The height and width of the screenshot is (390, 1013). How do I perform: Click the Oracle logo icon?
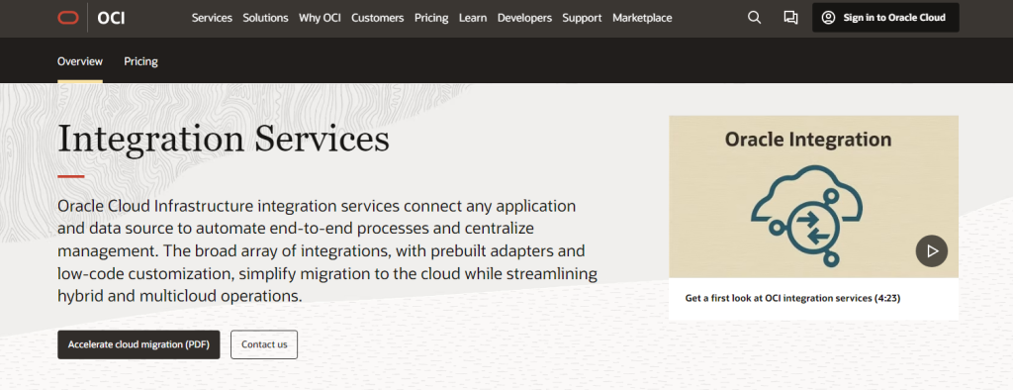point(68,18)
